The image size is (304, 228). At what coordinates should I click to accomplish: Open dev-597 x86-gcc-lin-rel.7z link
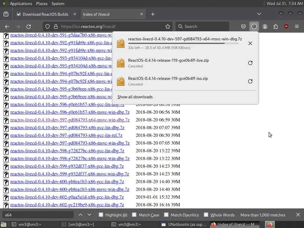pyautogui.click(x=66, y=135)
